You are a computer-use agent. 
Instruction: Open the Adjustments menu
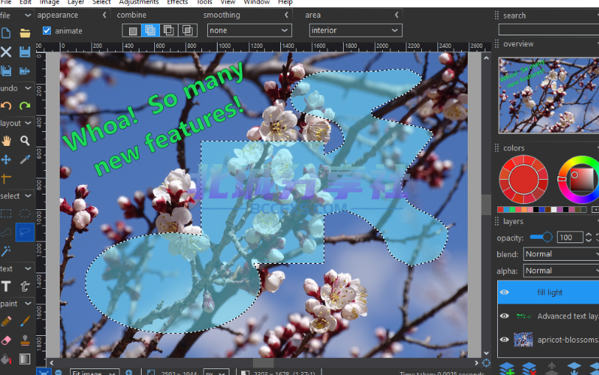point(139,2)
